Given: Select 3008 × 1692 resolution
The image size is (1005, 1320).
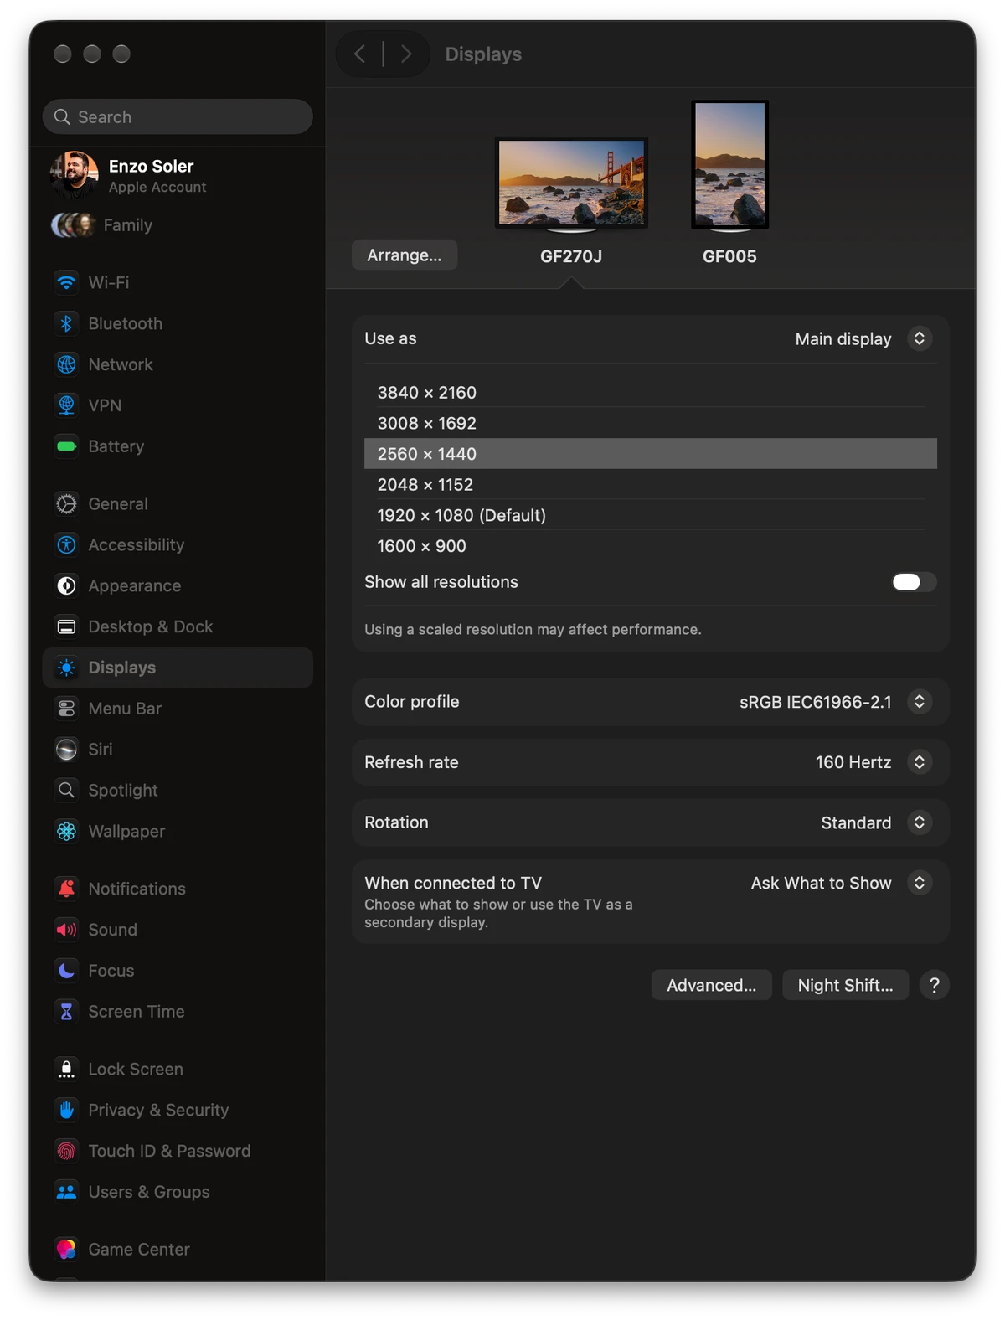Looking at the screenshot, I should (650, 423).
